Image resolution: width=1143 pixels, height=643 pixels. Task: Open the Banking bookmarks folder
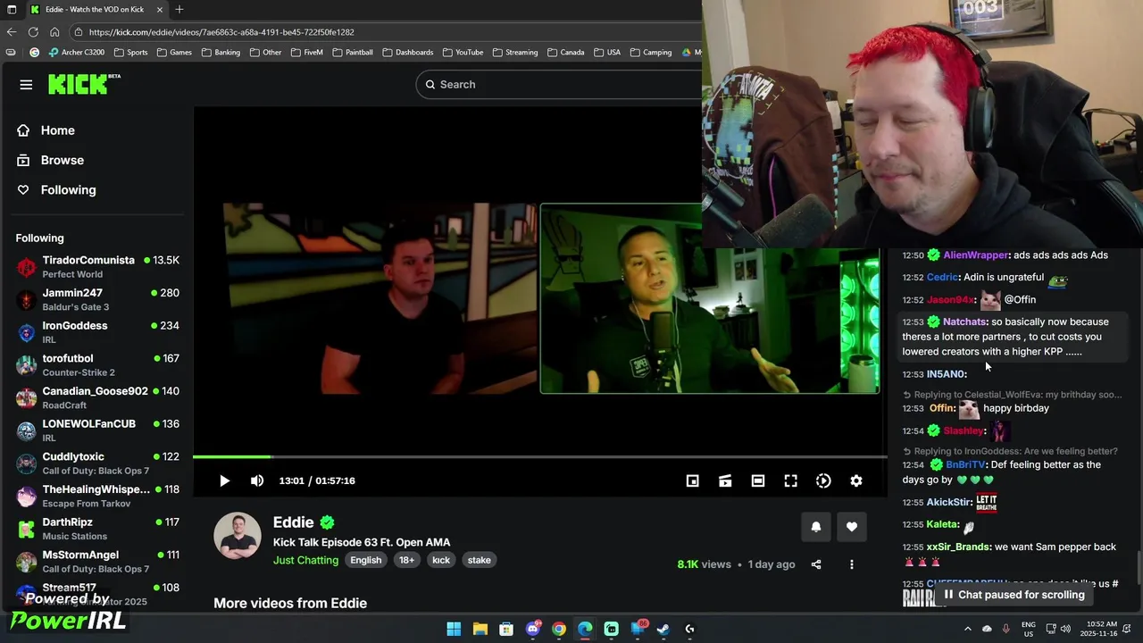(x=221, y=53)
